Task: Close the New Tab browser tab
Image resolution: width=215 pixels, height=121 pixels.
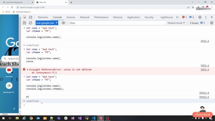Action: pos(66,2)
